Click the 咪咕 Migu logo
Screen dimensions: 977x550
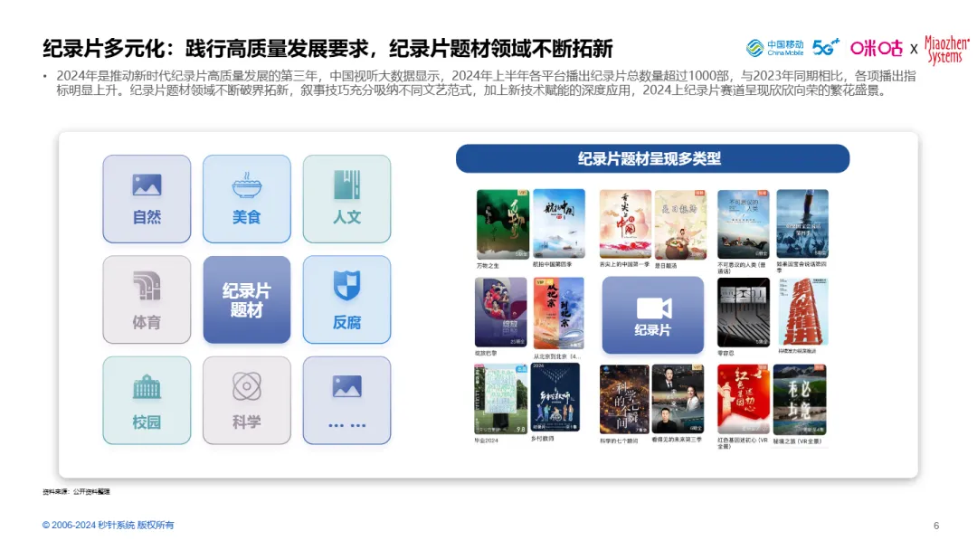pyautogui.click(x=876, y=48)
